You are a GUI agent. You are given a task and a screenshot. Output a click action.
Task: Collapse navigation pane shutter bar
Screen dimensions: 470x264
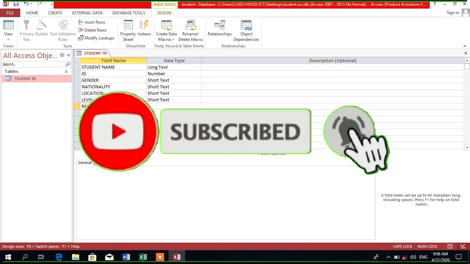[68, 55]
